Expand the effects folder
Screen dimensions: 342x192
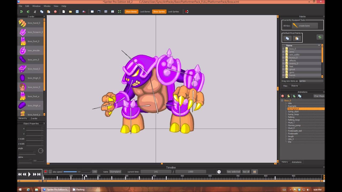pos(283,61)
